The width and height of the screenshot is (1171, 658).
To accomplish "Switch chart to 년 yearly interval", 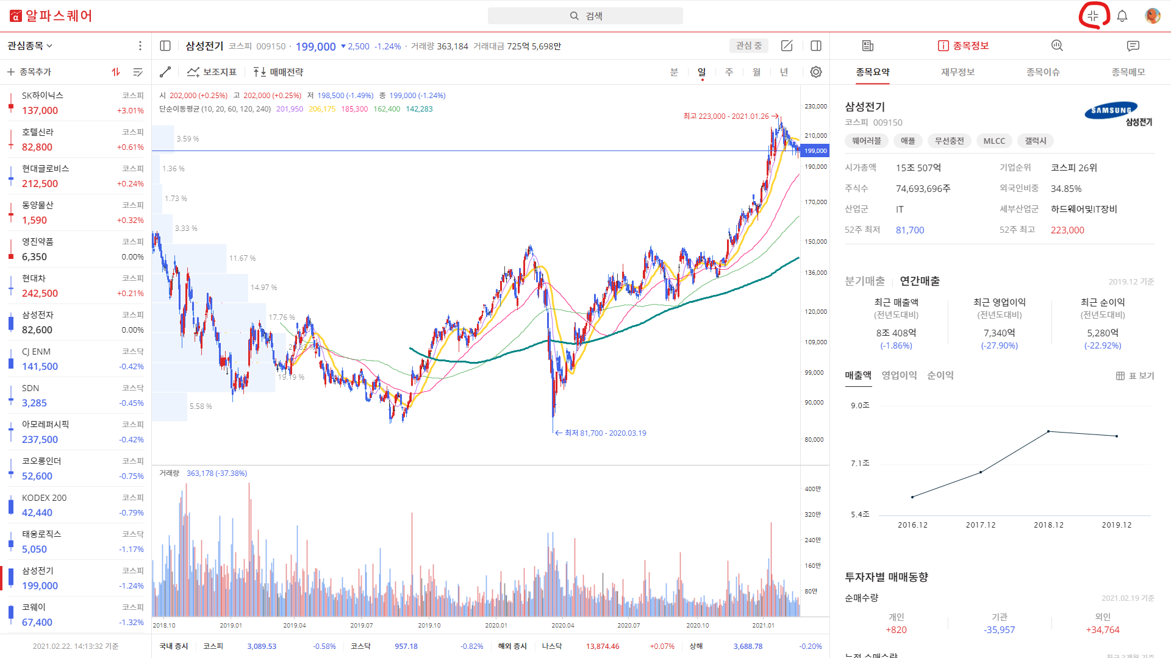I will [x=784, y=72].
